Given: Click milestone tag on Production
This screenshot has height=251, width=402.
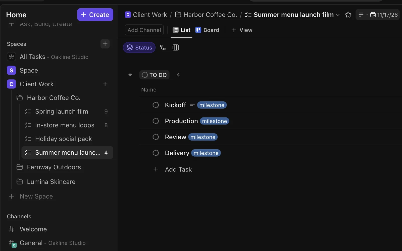Looking at the screenshot, I should click(x=215, y=121).
